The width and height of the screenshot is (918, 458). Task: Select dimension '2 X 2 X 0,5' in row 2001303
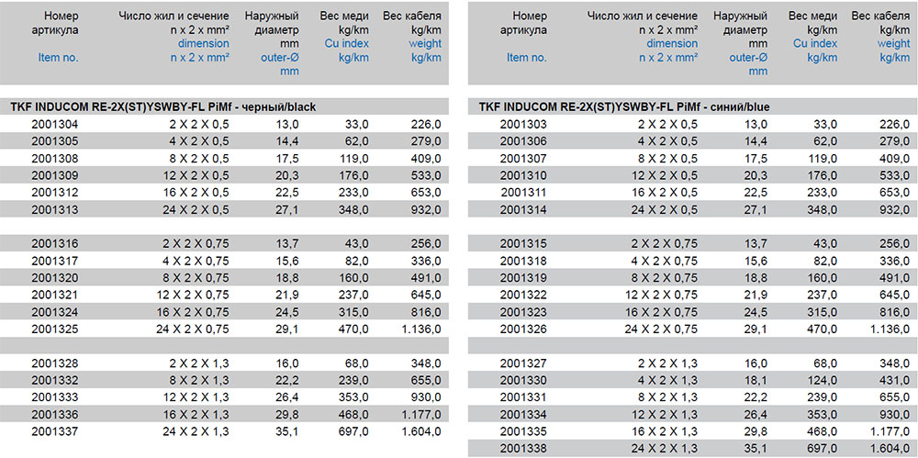(667, 124)
